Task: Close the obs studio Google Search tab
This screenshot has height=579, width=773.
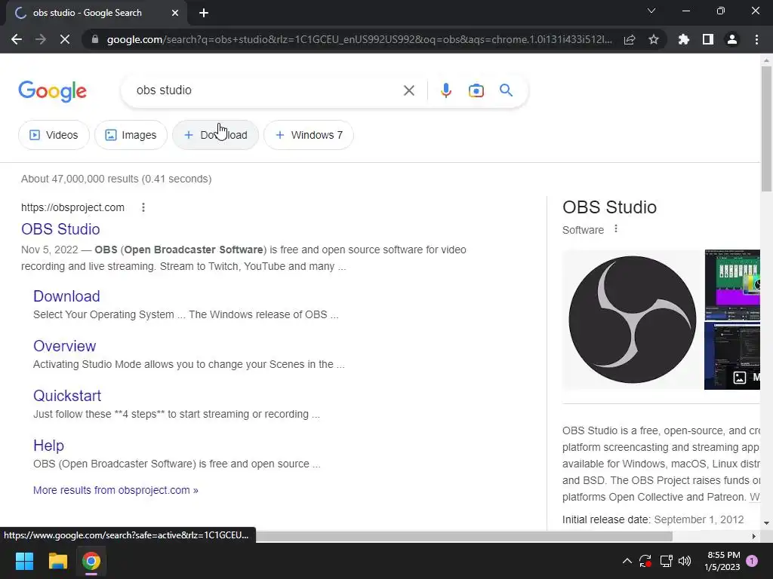Action: click(175, 13)
